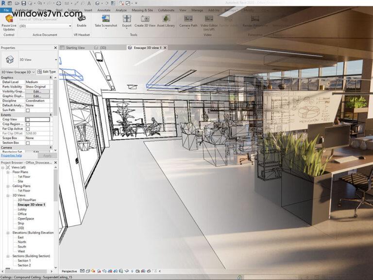Select OpenSpace in the project browser
This screenshot has width=373, height=280.
click(x=26, y=219)
